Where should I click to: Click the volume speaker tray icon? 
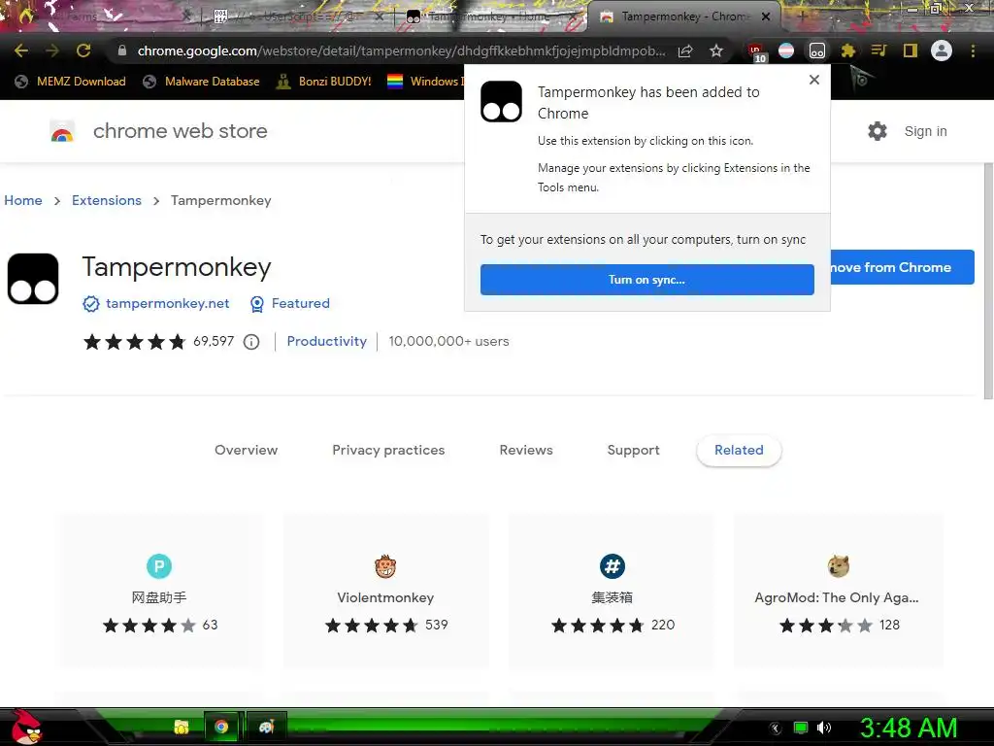824,728
